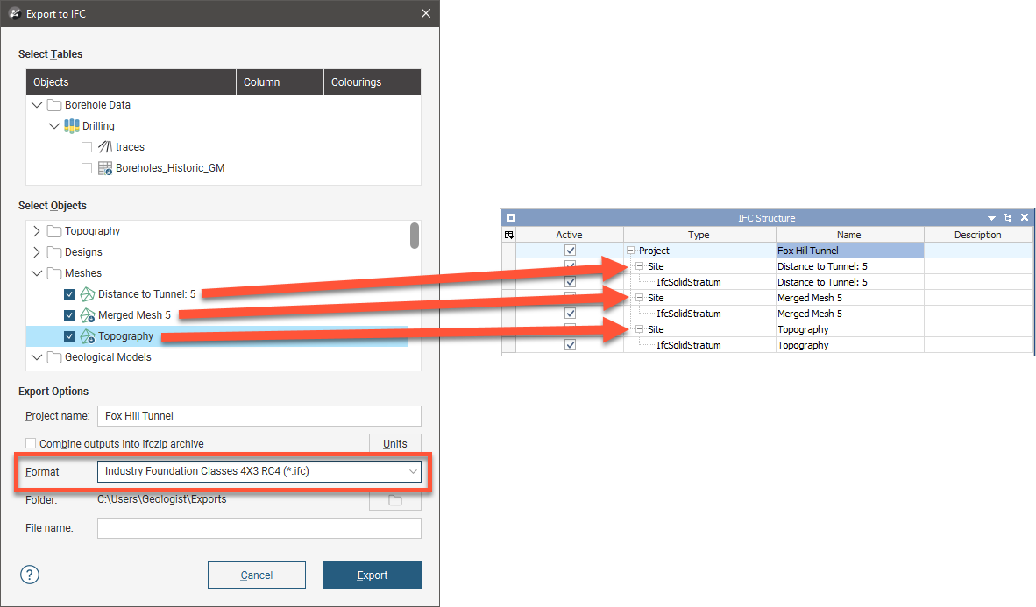Click the Project name input field
This screenshot has width=1036, height=607.
click(x=259, y=415)
